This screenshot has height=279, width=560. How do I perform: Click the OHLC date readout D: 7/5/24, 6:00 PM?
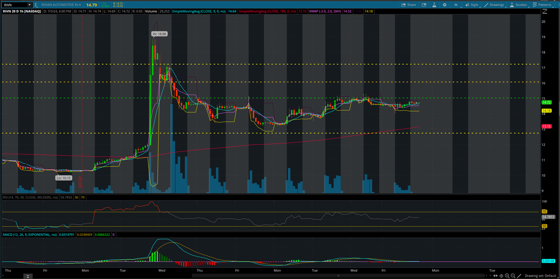click(x=57, y=11)
